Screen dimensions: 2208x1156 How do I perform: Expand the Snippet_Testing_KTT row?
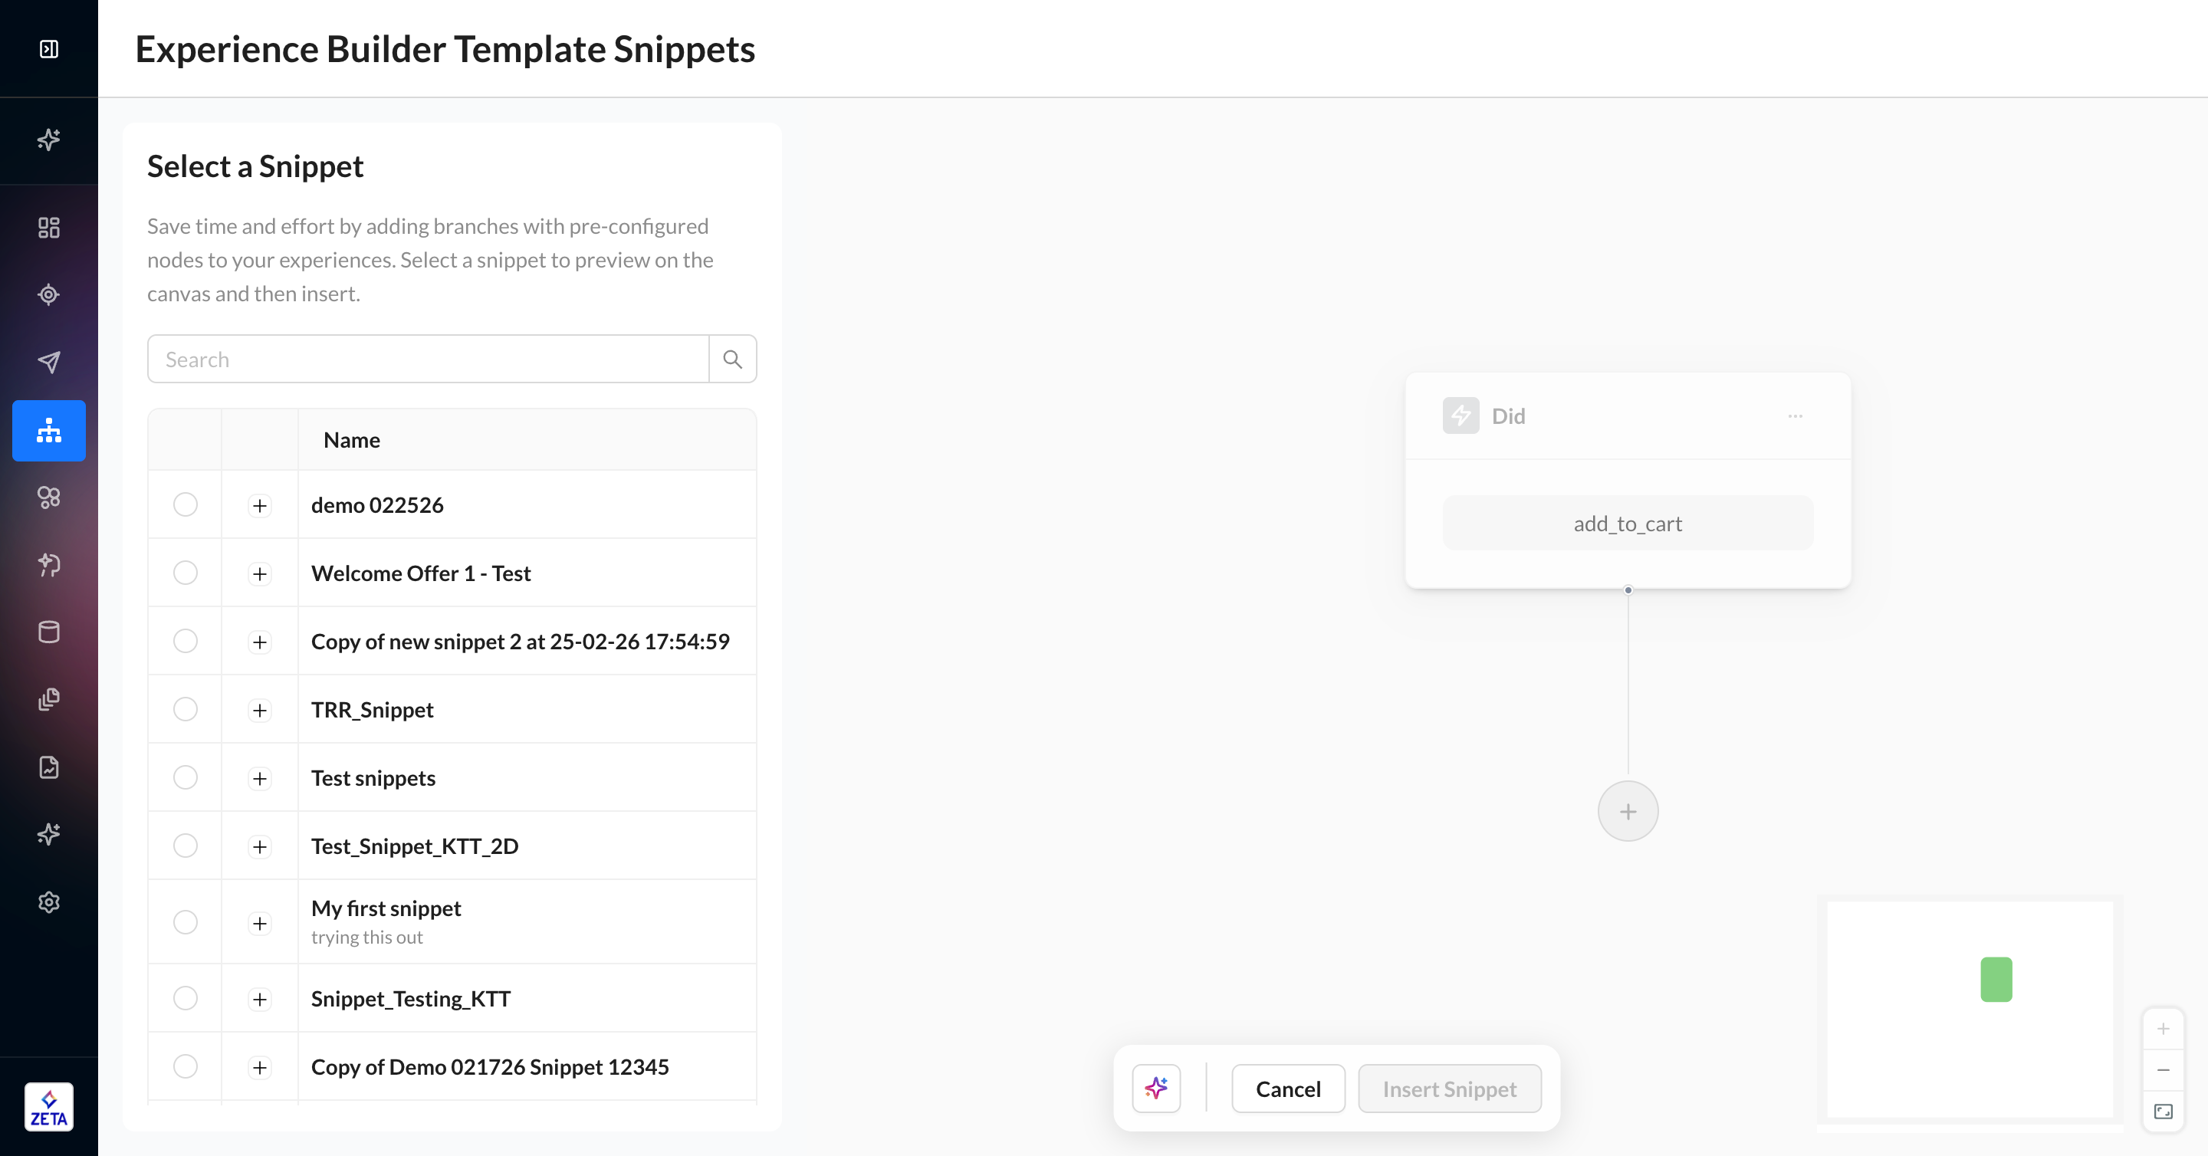[260, 998]
